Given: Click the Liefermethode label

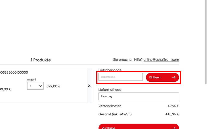Looking at the screenshot, I should point(110,90).
